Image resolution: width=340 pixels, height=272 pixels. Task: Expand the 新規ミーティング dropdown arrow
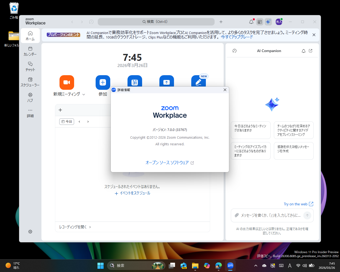coord(84,94)
